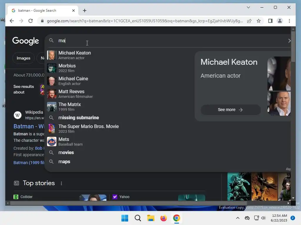Select the Morbius 2022 film suggestion
301x225 pixels.
pyautogui.click(x=119, y=68)
